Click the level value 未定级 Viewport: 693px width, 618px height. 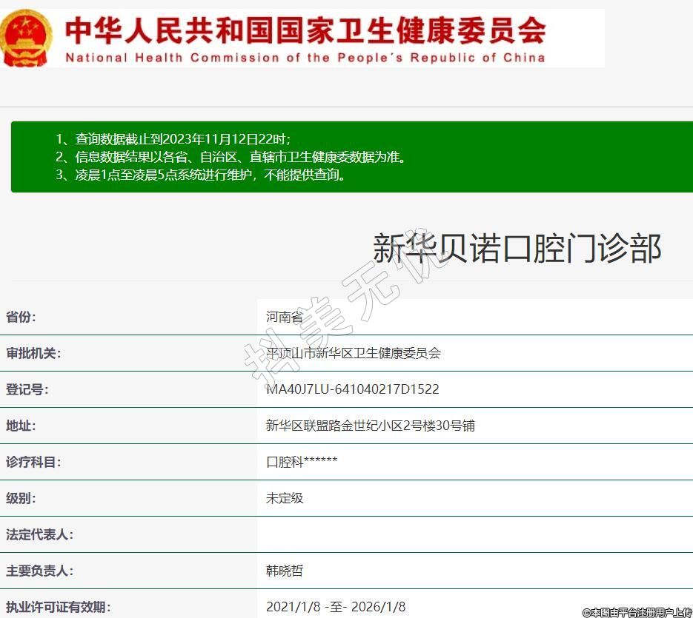[x=285, y=498]
